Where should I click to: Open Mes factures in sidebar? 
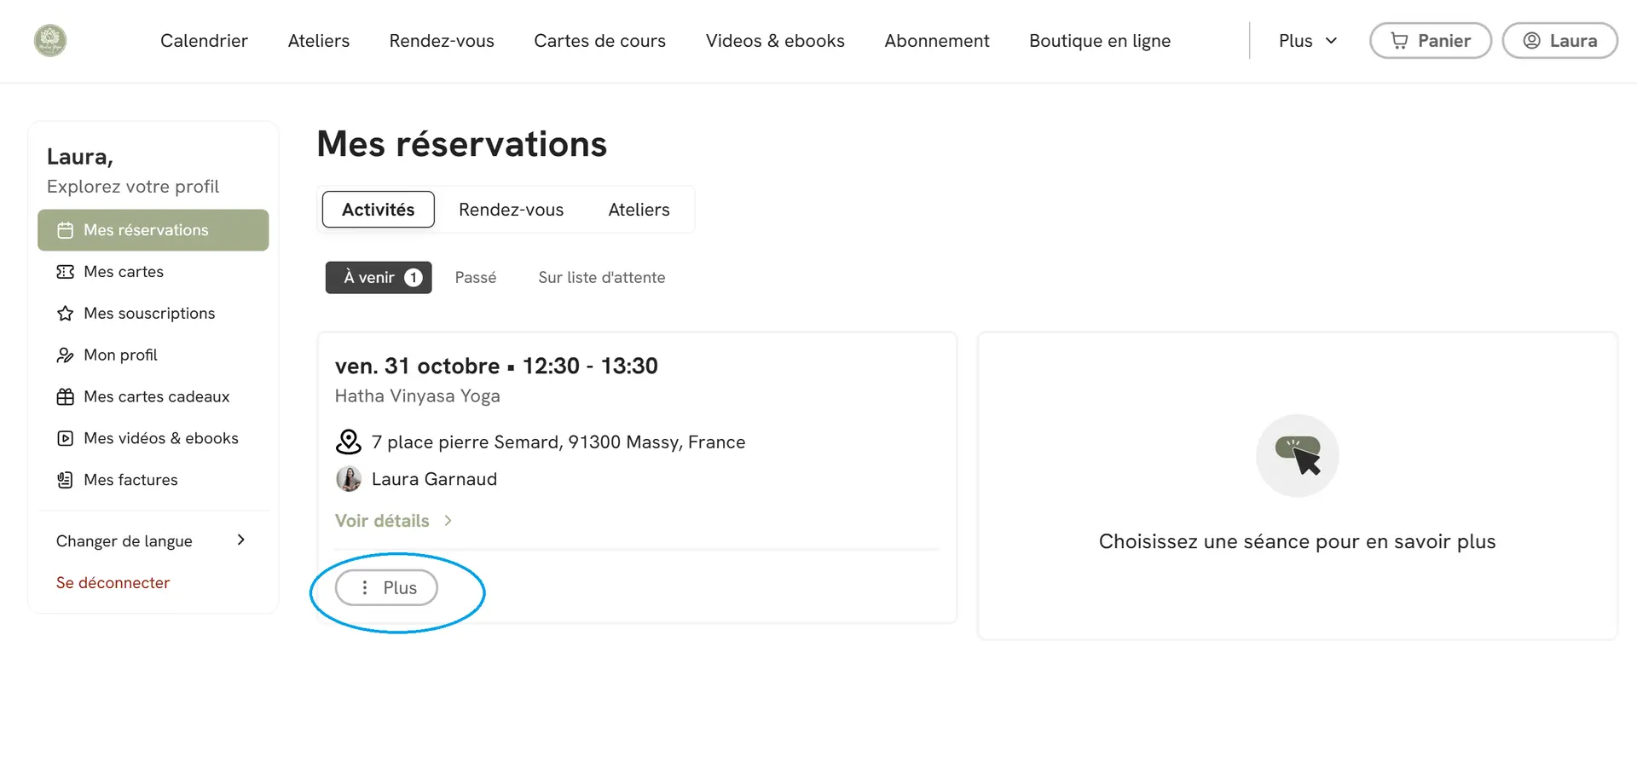pyautogui.click(x=130, y=480)
